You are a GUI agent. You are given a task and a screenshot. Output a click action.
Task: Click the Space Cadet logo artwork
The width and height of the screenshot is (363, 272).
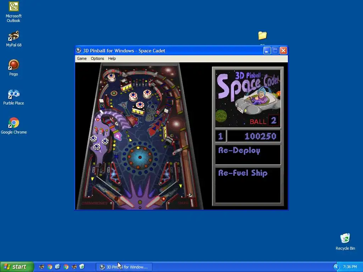(248, 99)
